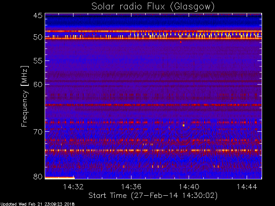This screenshot has height=206, width=275.
Task: Click the 14:40 time tick label
Action: 189,187
